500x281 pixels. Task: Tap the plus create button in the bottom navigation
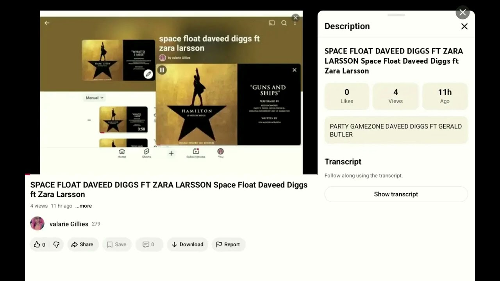click(171, 153)
